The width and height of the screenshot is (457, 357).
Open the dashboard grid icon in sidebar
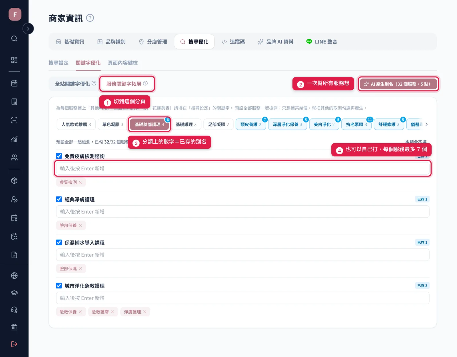coord(14,60)
